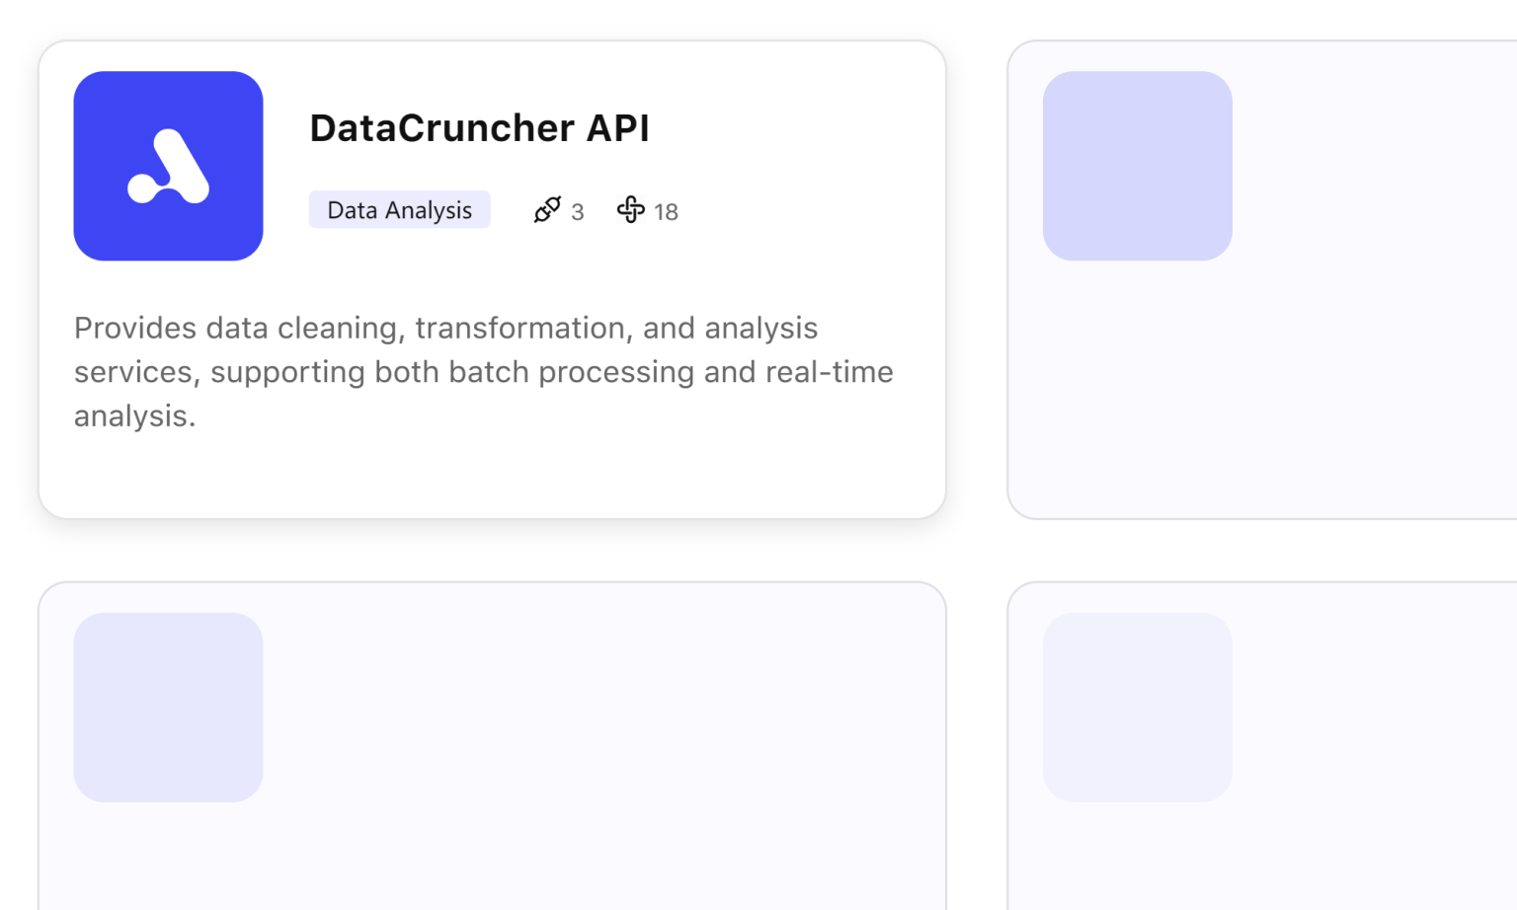Click the number 3 connections link
Screen dimensions: 1517x910
click(577, 211)
